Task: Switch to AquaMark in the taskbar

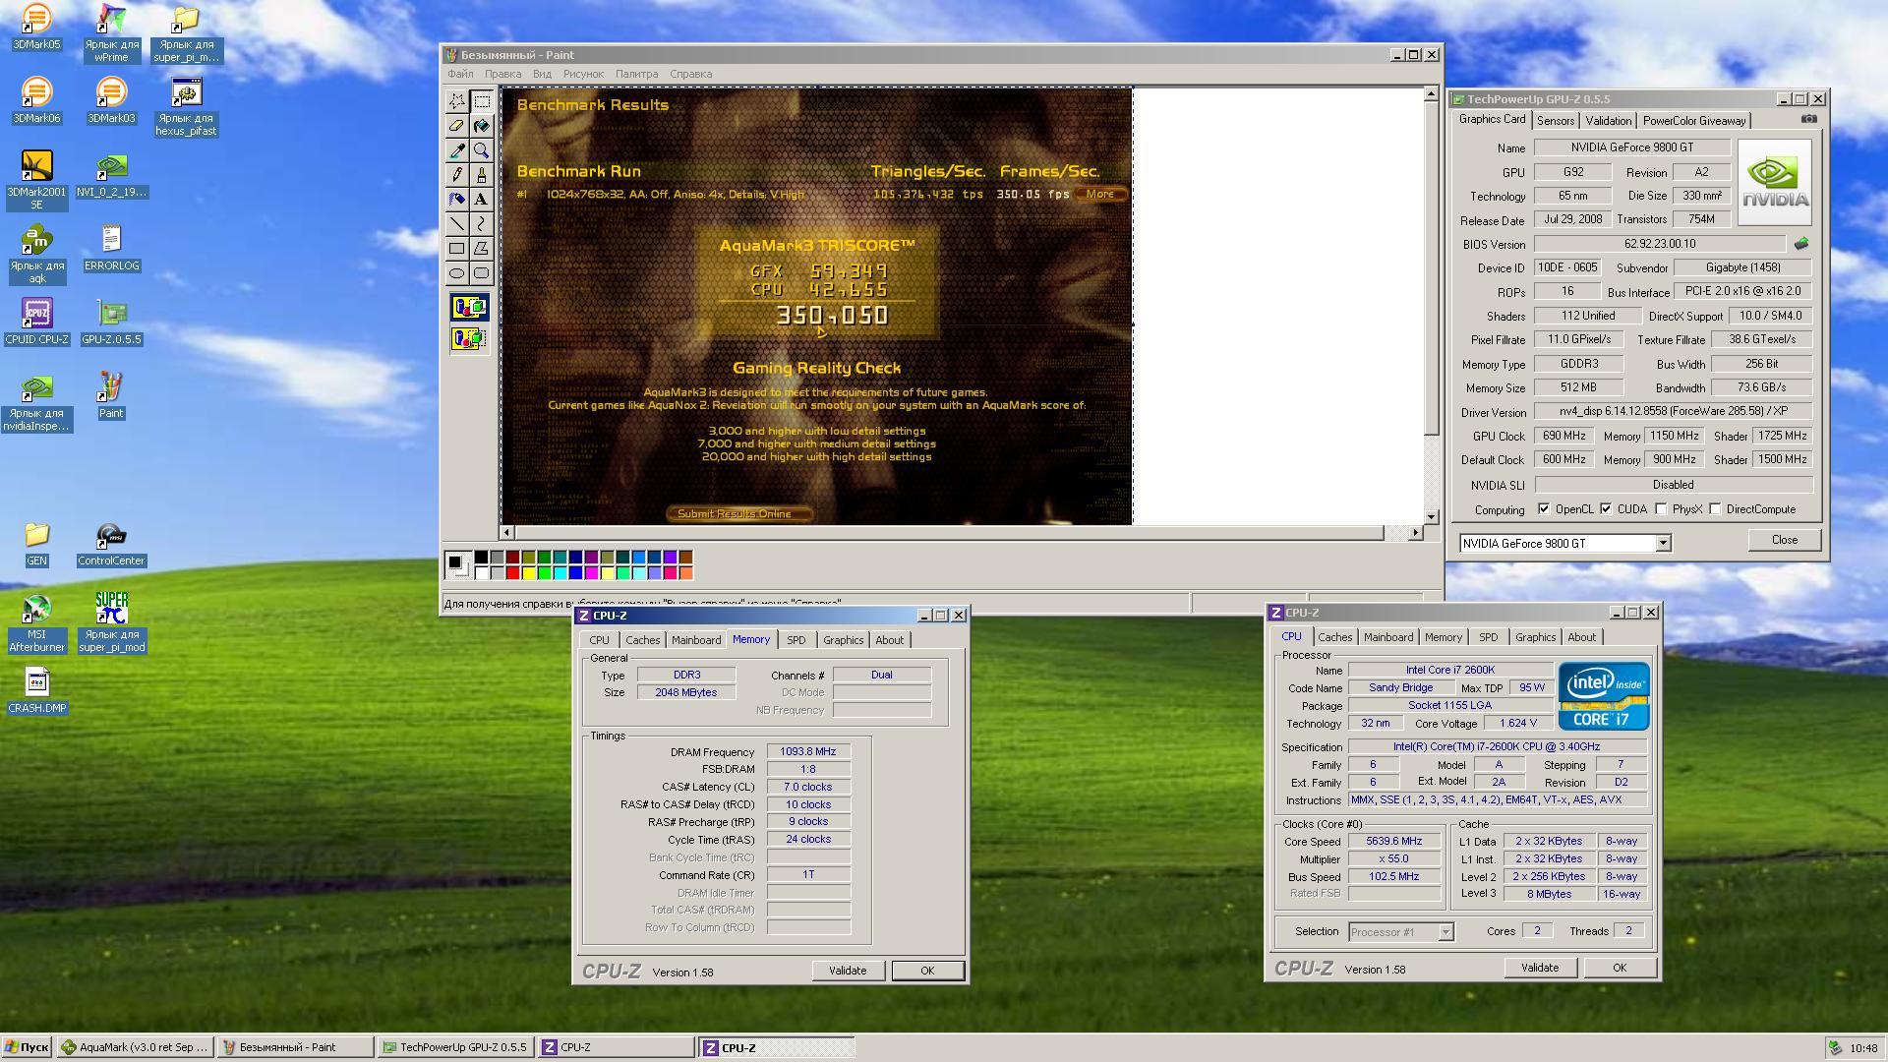Action: (135, 1047)
